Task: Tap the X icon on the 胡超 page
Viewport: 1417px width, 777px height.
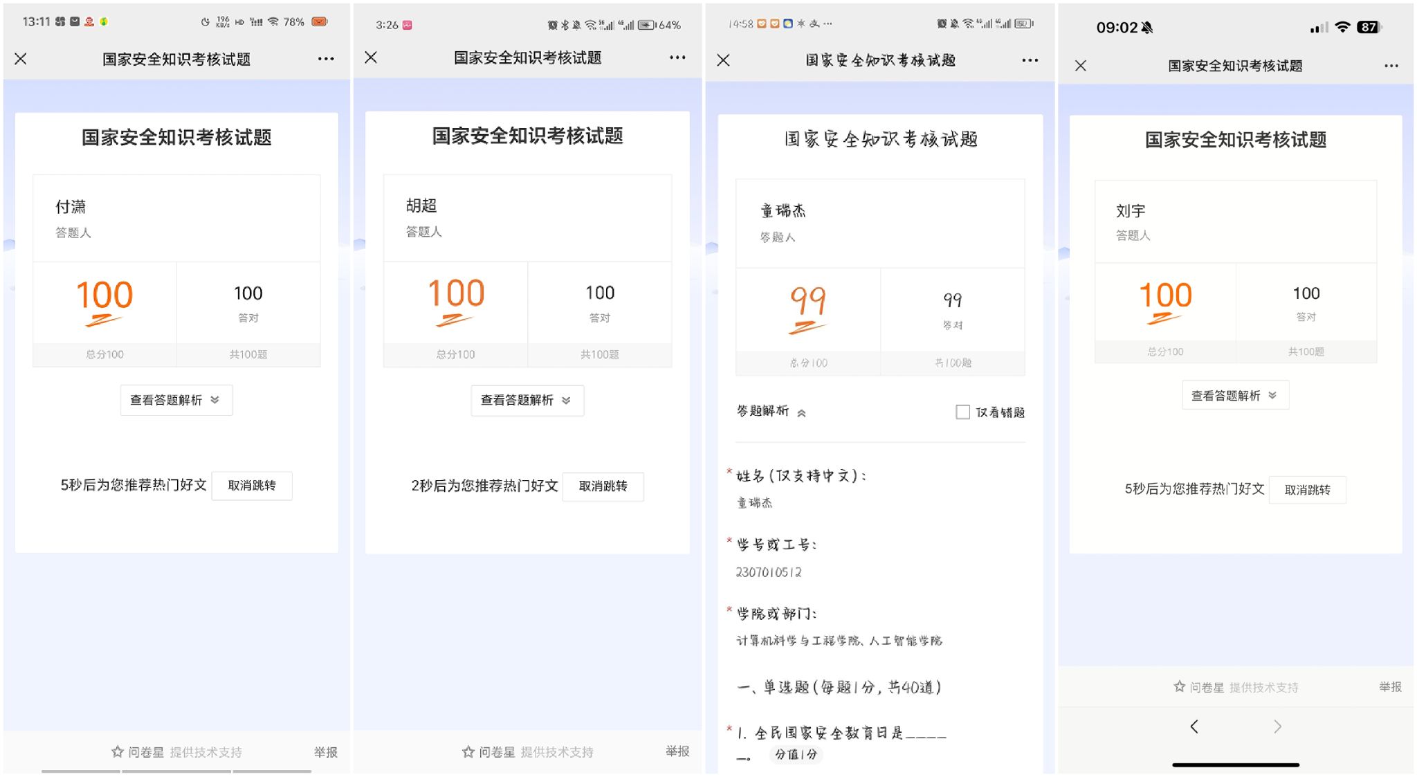Action: click(x=371, y=57)
